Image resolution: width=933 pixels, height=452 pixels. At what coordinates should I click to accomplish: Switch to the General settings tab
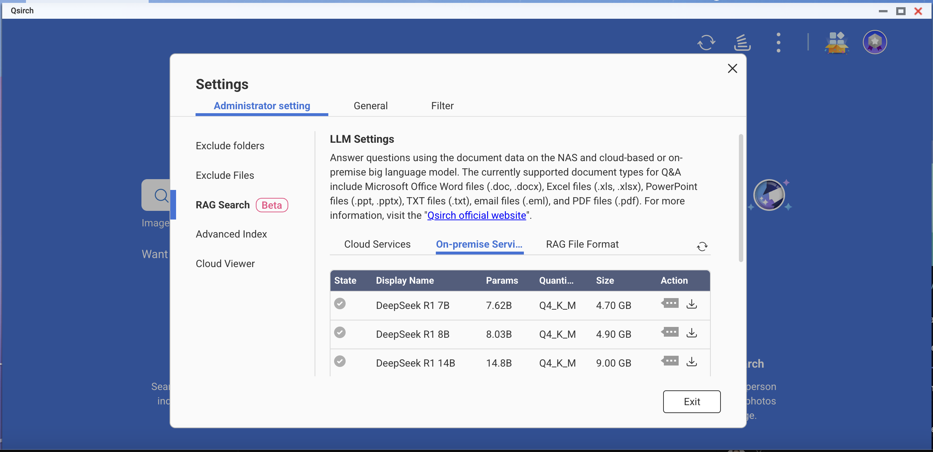[x=370, y=106]
